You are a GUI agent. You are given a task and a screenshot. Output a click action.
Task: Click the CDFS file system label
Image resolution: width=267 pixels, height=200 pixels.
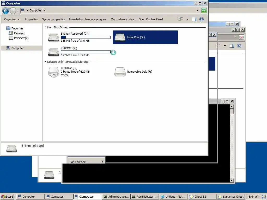(64, 75)
